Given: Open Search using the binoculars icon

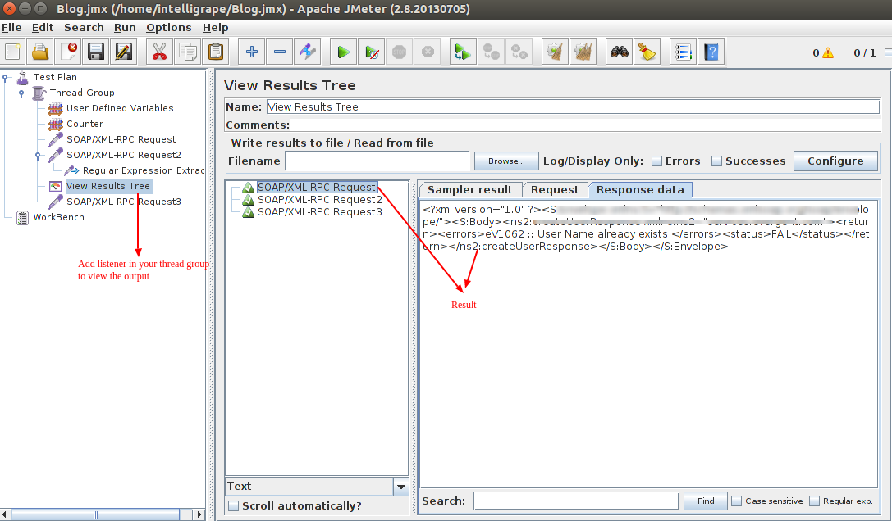Looking at the screenshot, I should 619,52.
